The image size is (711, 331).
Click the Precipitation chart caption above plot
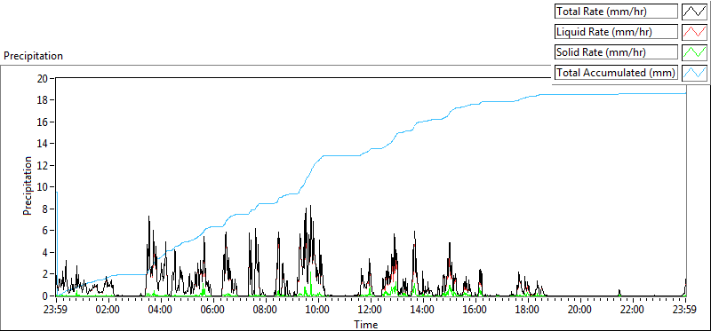[x=33, y=56]
